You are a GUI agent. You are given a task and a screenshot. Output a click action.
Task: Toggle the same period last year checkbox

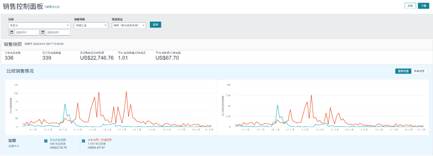click(x=84, y=141)
